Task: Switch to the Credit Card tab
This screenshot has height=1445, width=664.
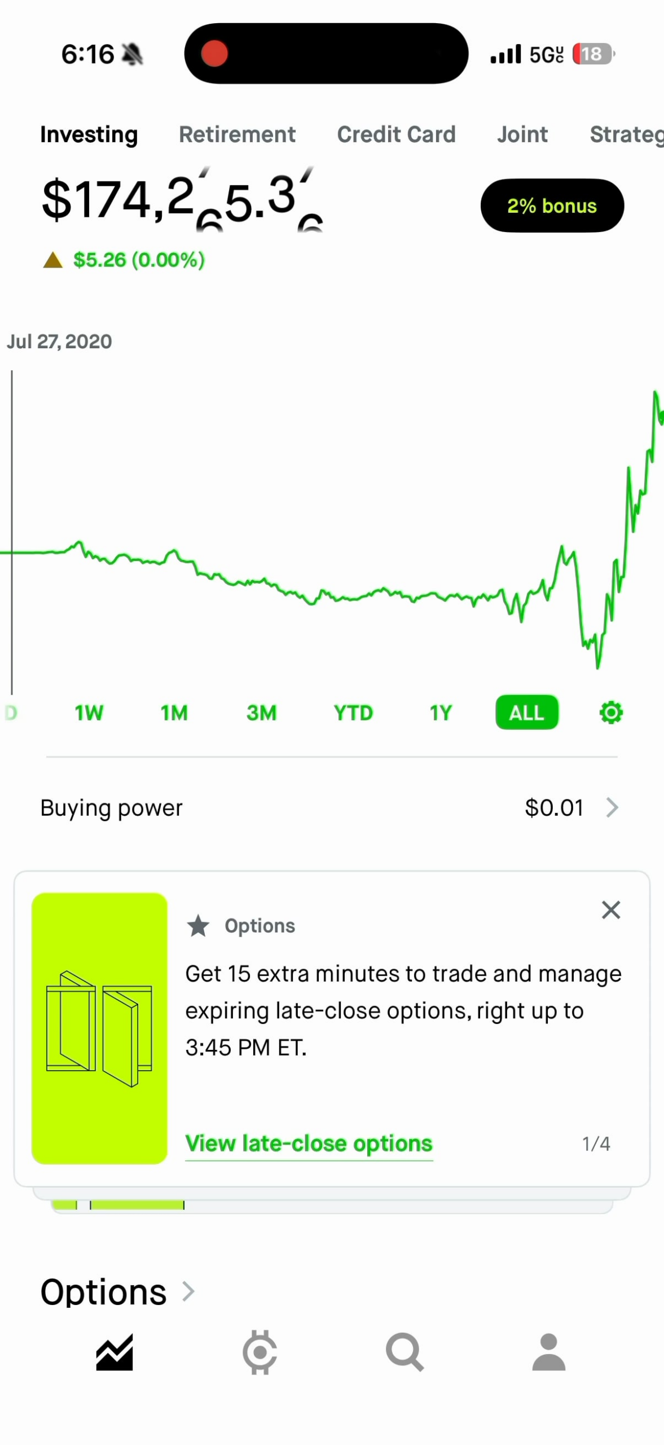Action: [x=396, y=134]
